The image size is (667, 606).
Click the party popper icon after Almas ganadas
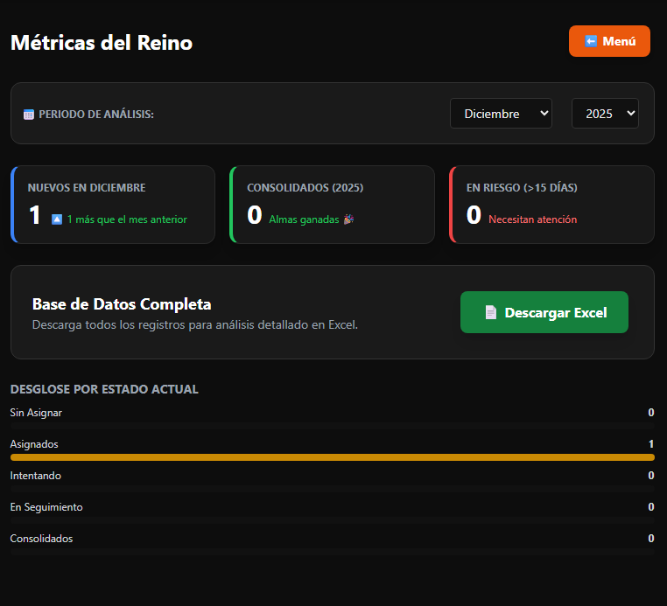348,219
